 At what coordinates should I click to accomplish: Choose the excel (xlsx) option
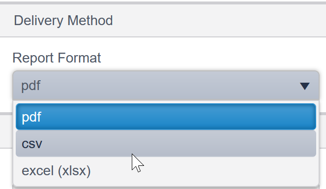(x=166, y=171)
